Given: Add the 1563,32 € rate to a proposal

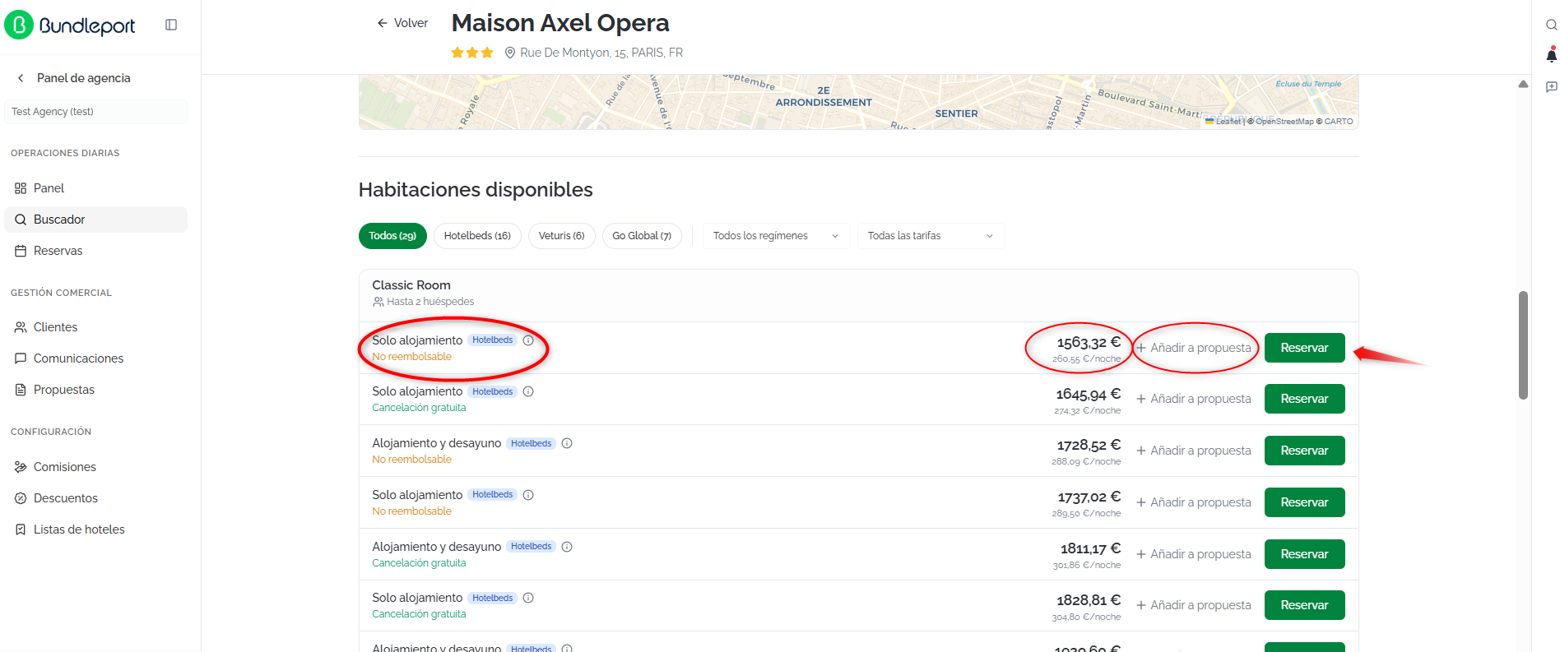Looking at the screenshot, I should coord(1194,348).
